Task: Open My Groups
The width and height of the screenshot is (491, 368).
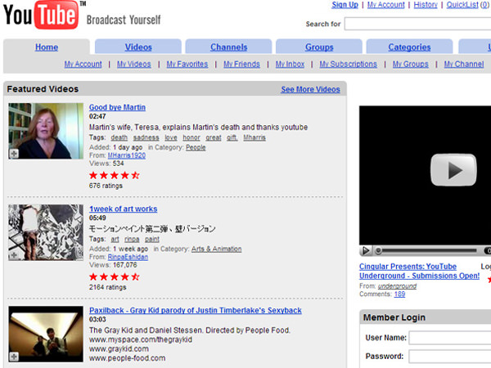Action: [x=411, y=64]
